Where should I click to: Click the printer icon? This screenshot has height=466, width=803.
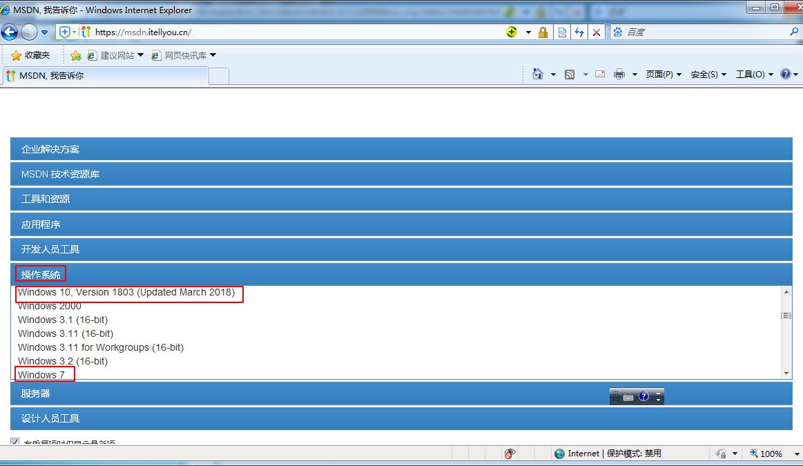coord(619,75)
